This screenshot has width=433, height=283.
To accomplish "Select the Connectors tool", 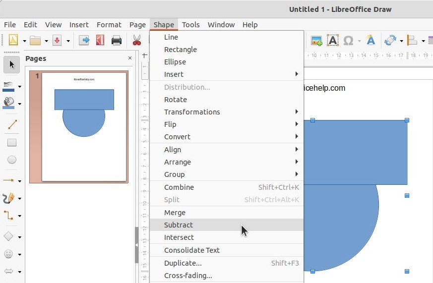I will [8, 216].
